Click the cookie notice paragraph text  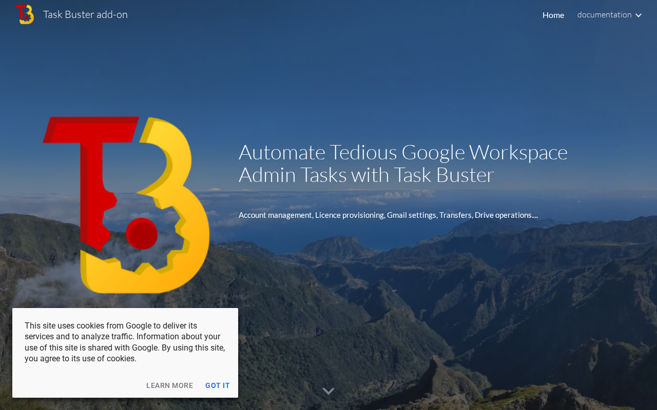coord(125,342)
